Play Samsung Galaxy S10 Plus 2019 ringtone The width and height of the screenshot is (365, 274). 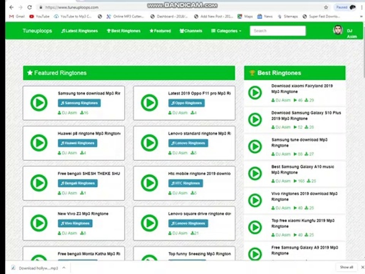coord(255,119)
